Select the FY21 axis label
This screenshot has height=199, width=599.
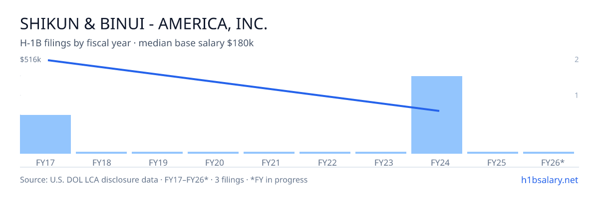[x=269, y=163]
